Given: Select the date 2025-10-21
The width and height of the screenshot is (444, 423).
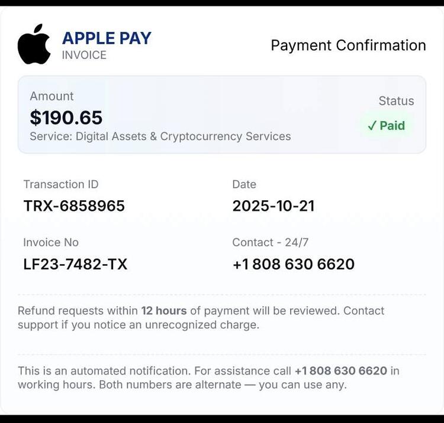Looking at the screenshot, I should pos(274,206).
